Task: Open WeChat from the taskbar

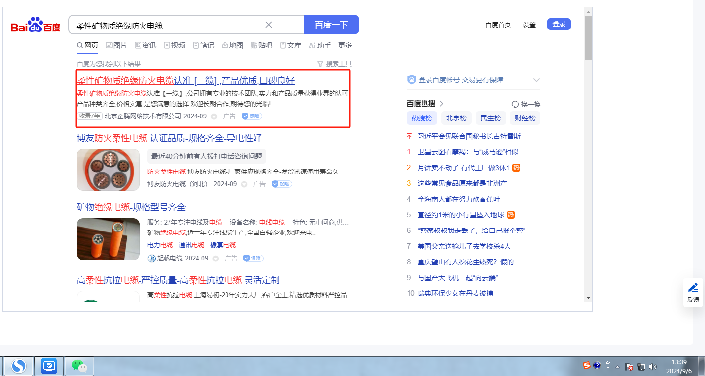Action: click(79, 366)
